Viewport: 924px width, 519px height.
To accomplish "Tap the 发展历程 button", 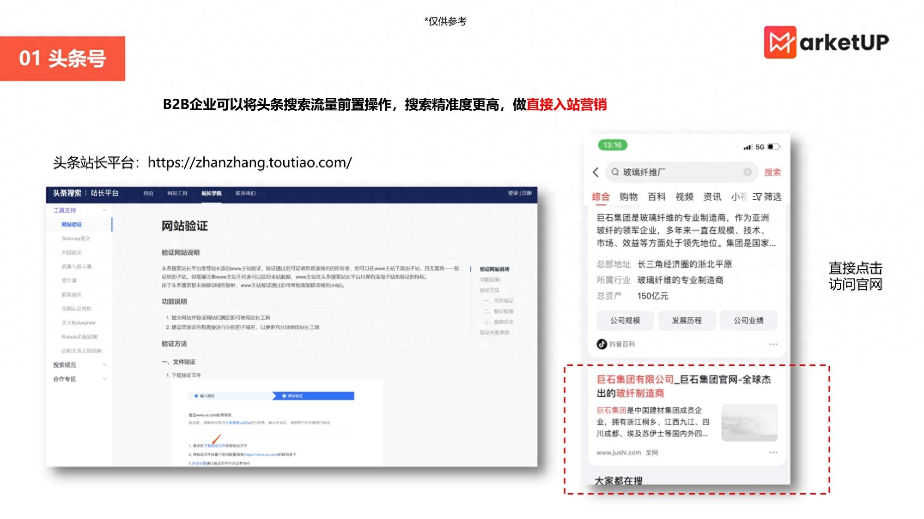I will tap(687, 320).
